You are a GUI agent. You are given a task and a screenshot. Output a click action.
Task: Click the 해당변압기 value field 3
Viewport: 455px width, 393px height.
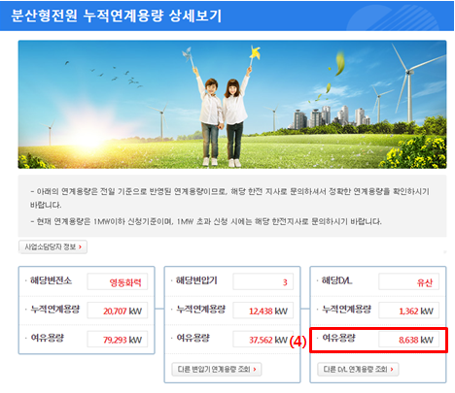click(262, 282)
